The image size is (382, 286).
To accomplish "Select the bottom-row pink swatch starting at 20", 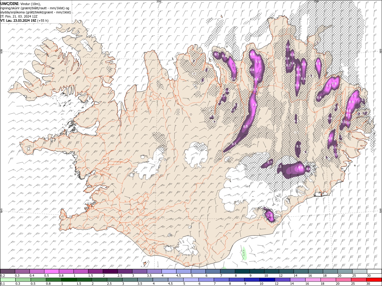I will pyautogui.click(x=343, y=280).
